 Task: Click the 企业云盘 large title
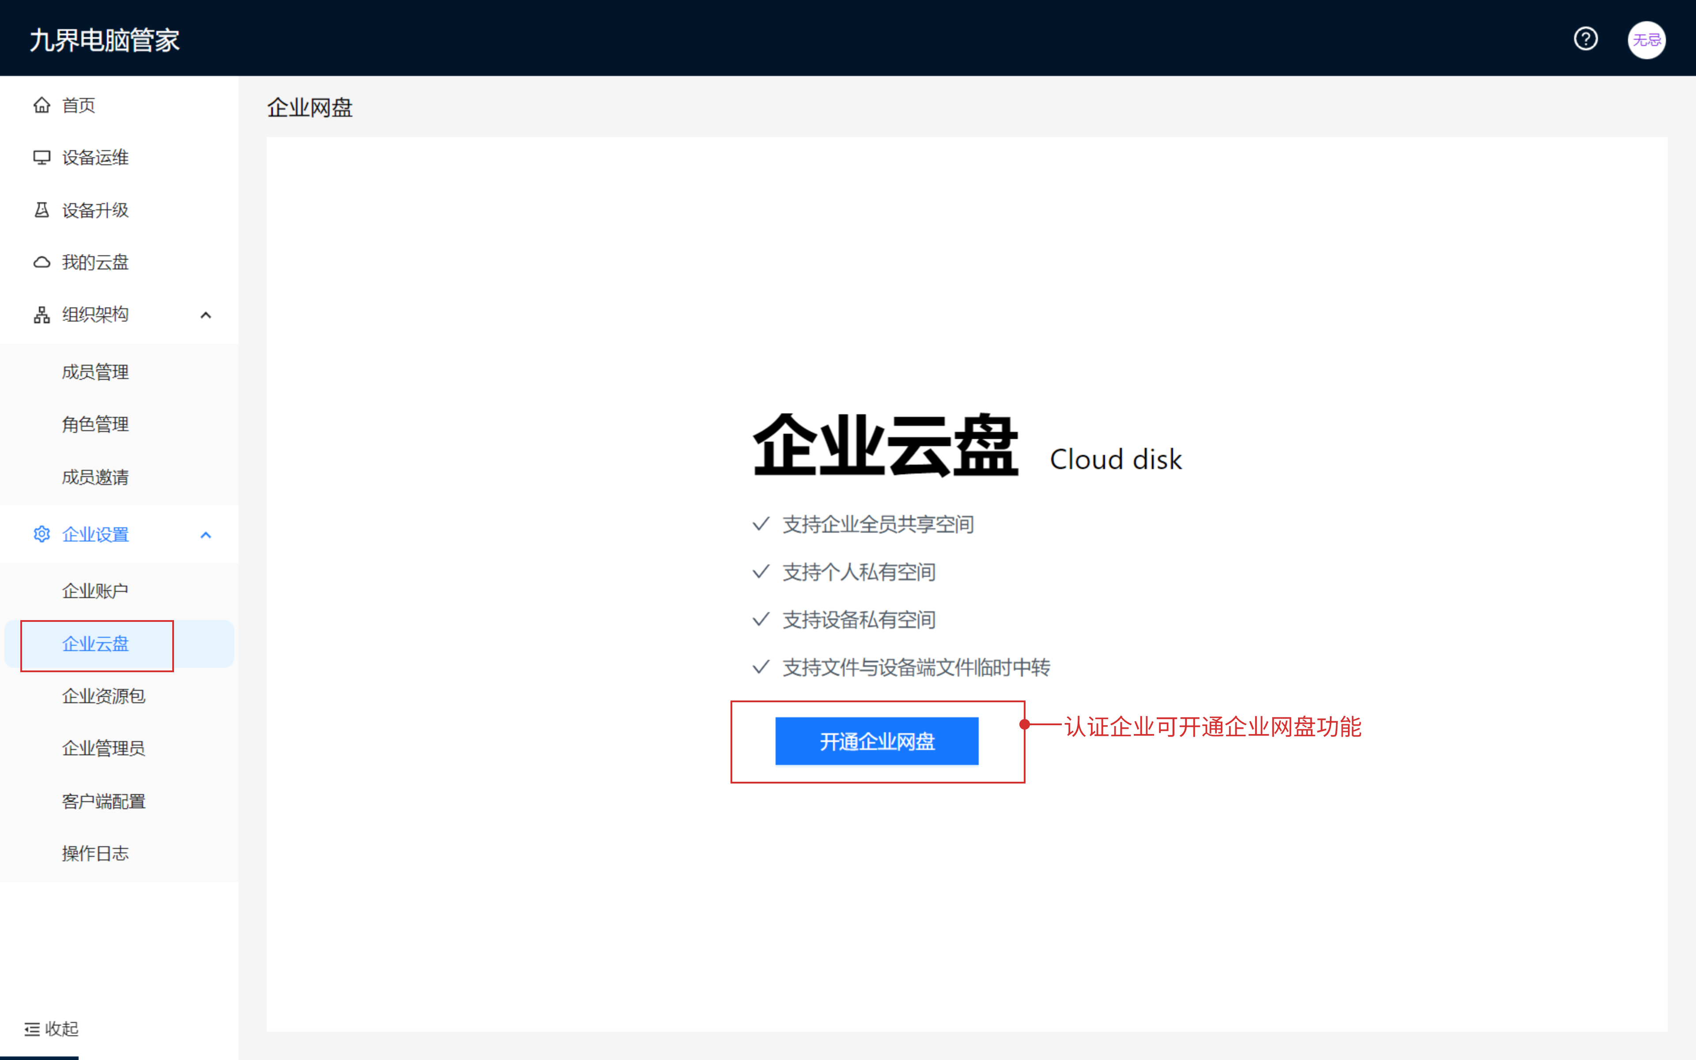point(885,446)
